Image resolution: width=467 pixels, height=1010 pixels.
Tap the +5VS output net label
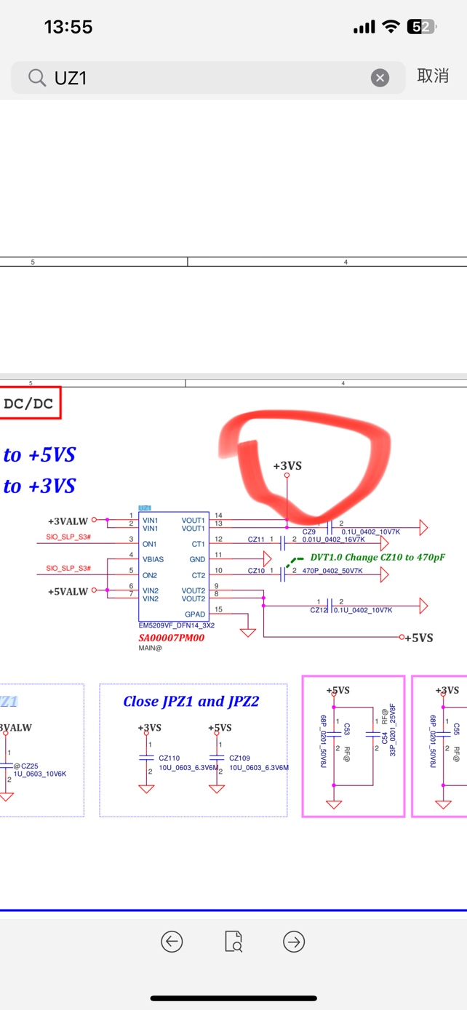click(x=418, y=638)
